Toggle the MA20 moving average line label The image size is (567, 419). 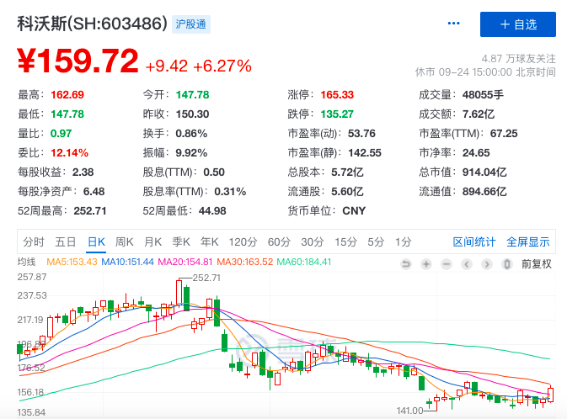(x=183, y=262)
